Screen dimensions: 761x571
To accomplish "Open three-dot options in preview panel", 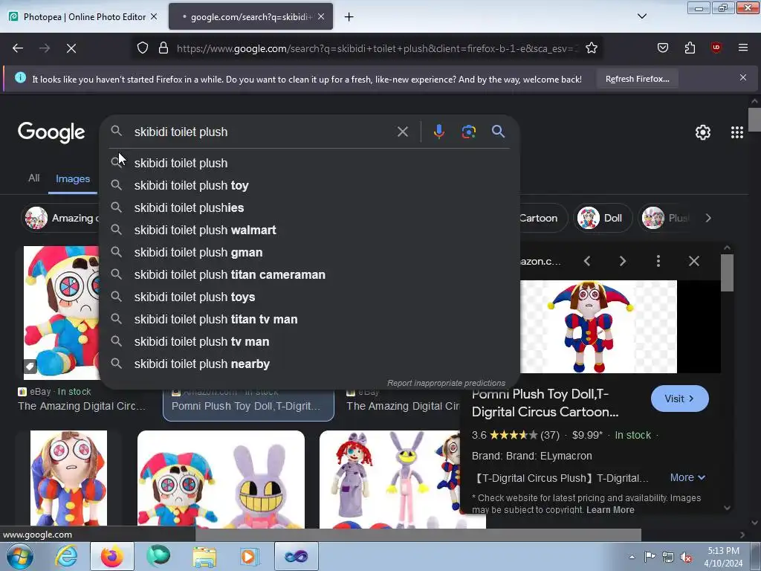I will tap(658, 261).
